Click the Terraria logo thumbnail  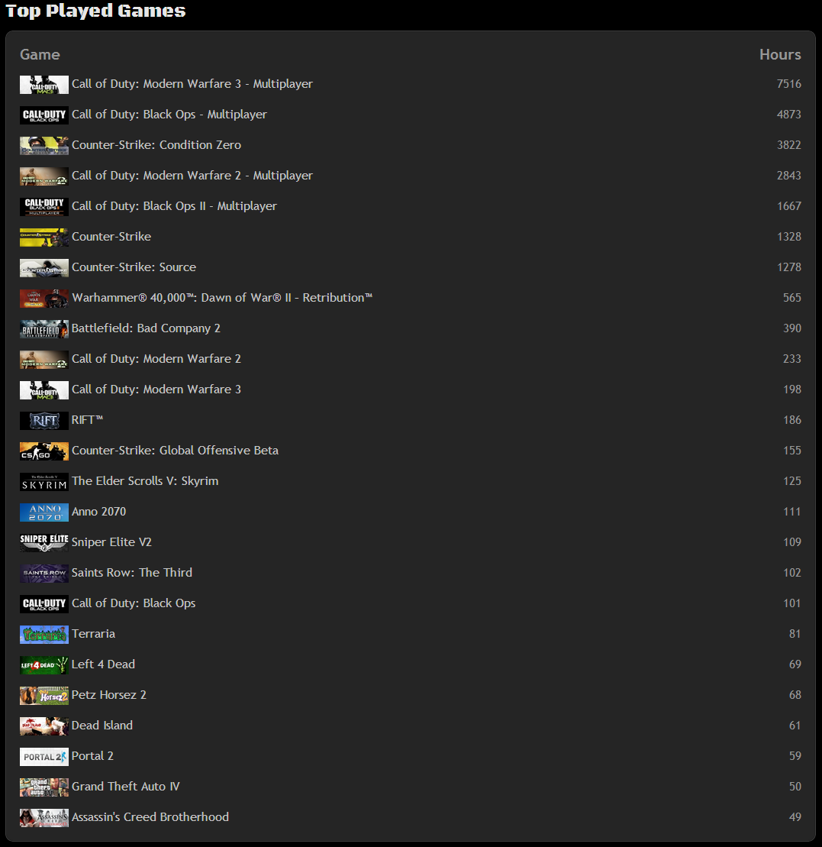(x=44, y=635)
